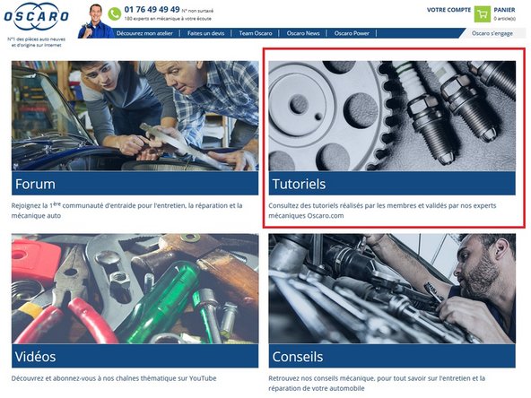
Task: Click the mechanic mascot image
Action: (x=95, y=22)
